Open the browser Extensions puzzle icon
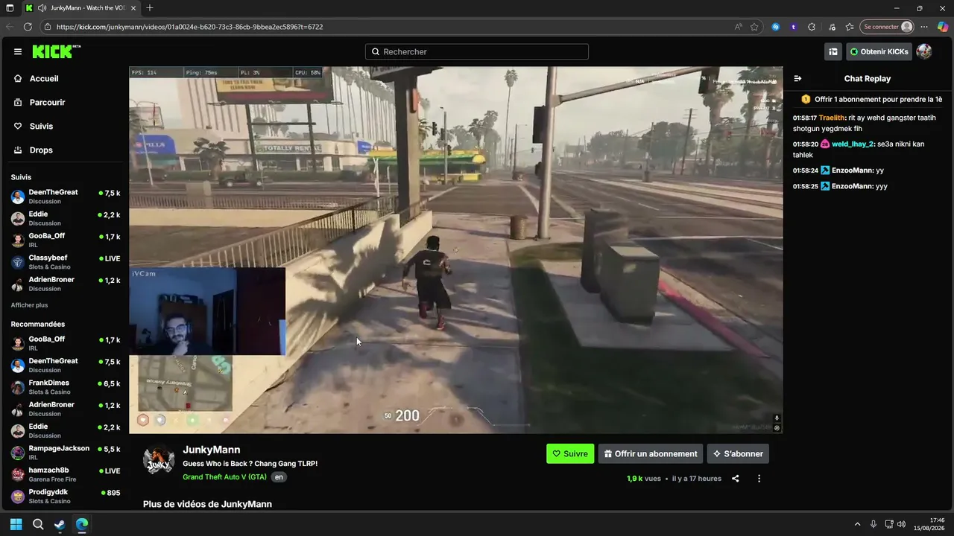The width and height of the screenshot is (954, 536). [x=812, y=27]
